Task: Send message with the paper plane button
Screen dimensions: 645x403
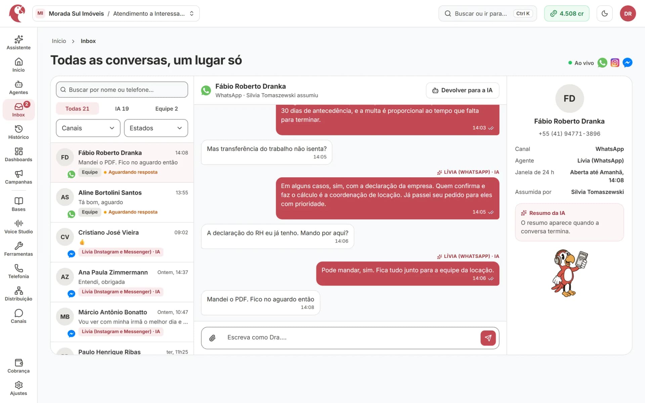Action: click(x=488, y=338)
